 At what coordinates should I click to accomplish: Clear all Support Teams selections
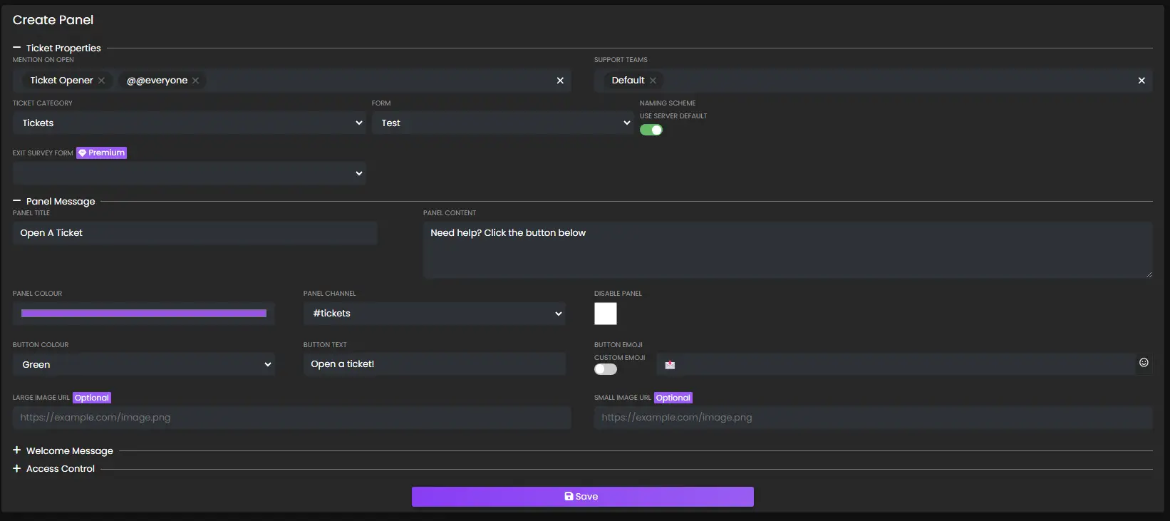click(x=1141, y=81)
